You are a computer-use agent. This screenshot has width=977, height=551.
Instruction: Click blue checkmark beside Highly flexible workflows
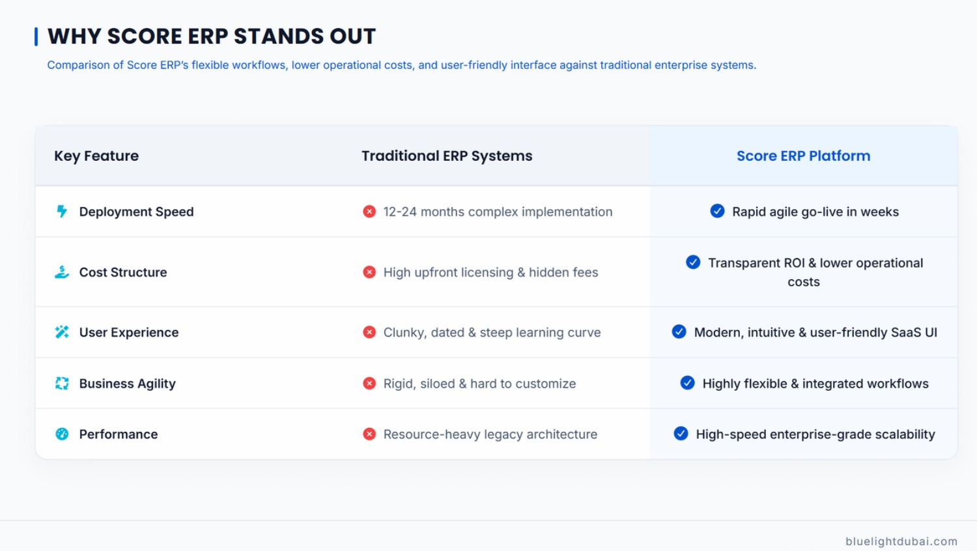click(x=687, y=382)
